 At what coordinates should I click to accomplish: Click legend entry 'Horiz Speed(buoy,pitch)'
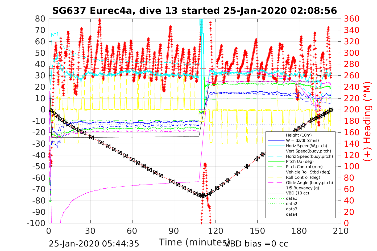pos(309,156)
